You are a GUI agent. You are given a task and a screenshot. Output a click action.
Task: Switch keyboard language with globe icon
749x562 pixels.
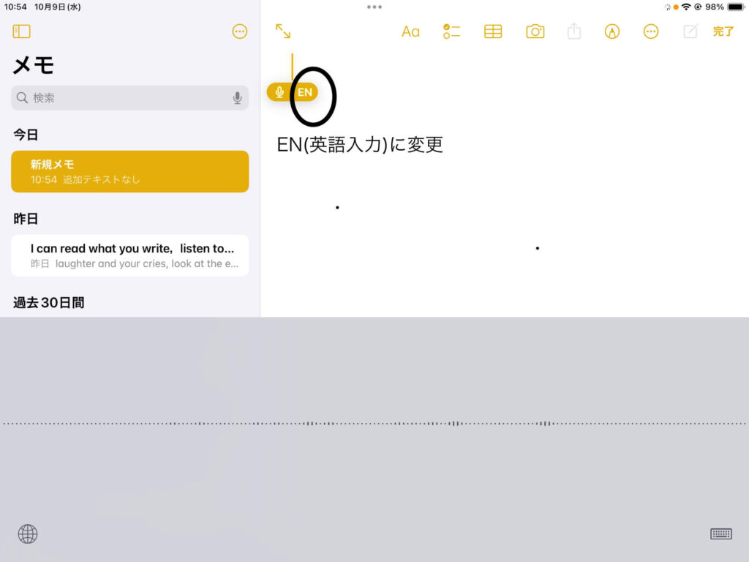coord(28,534)
